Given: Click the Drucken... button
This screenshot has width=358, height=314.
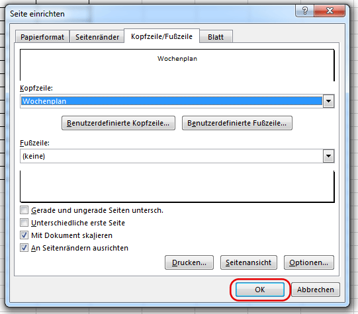Looking at the screenshot, I should [x=189, y=262].
